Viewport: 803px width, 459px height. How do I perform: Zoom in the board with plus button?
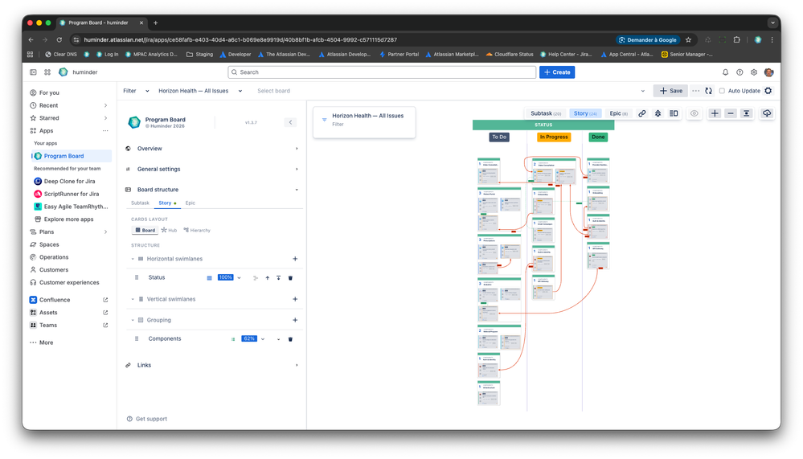[x=715, y=113]
